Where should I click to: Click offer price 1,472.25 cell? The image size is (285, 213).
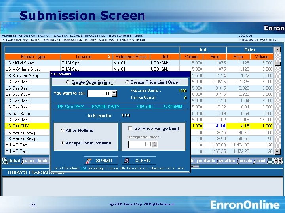[238, 151]
